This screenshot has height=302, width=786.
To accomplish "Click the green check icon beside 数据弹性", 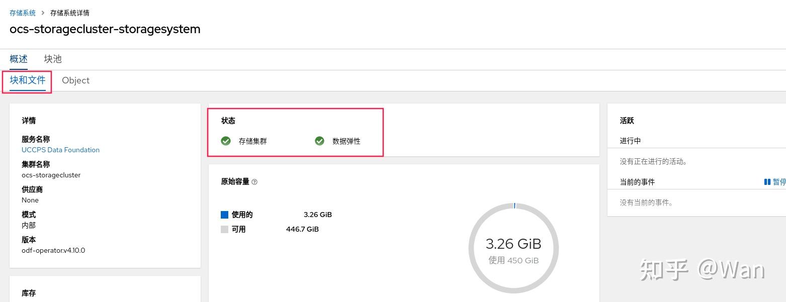I will [320, 141].
